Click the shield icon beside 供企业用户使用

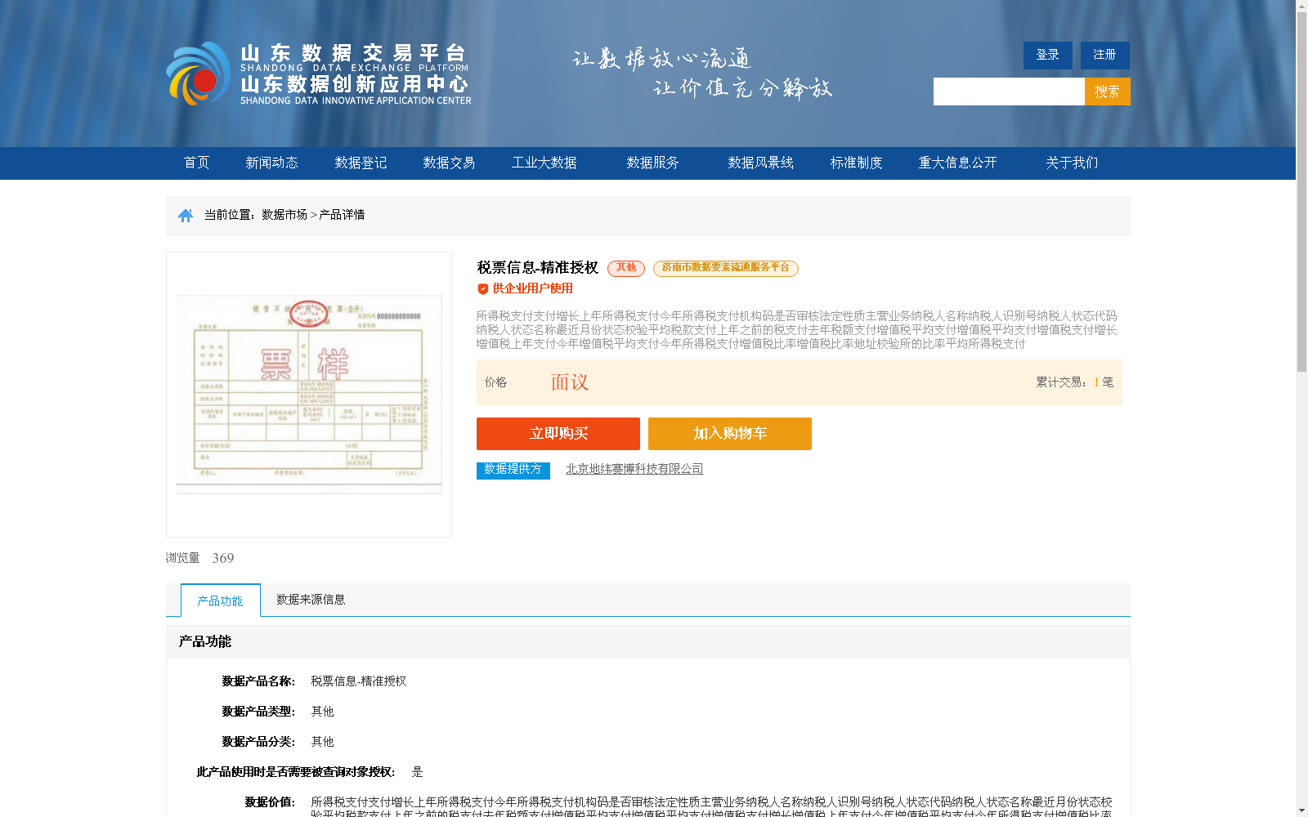[x=483, y=288]
